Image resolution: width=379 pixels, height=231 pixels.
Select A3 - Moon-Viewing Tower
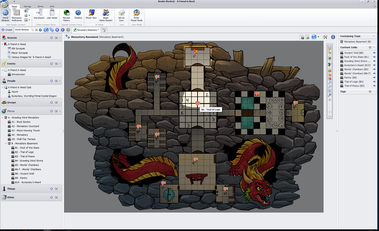pos(26,131)
